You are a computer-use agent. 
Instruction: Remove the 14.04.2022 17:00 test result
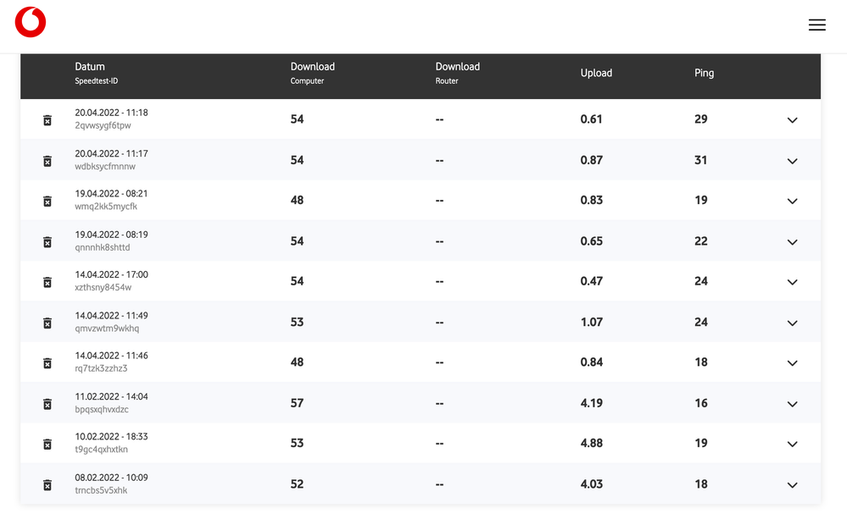tap(47, 282)
